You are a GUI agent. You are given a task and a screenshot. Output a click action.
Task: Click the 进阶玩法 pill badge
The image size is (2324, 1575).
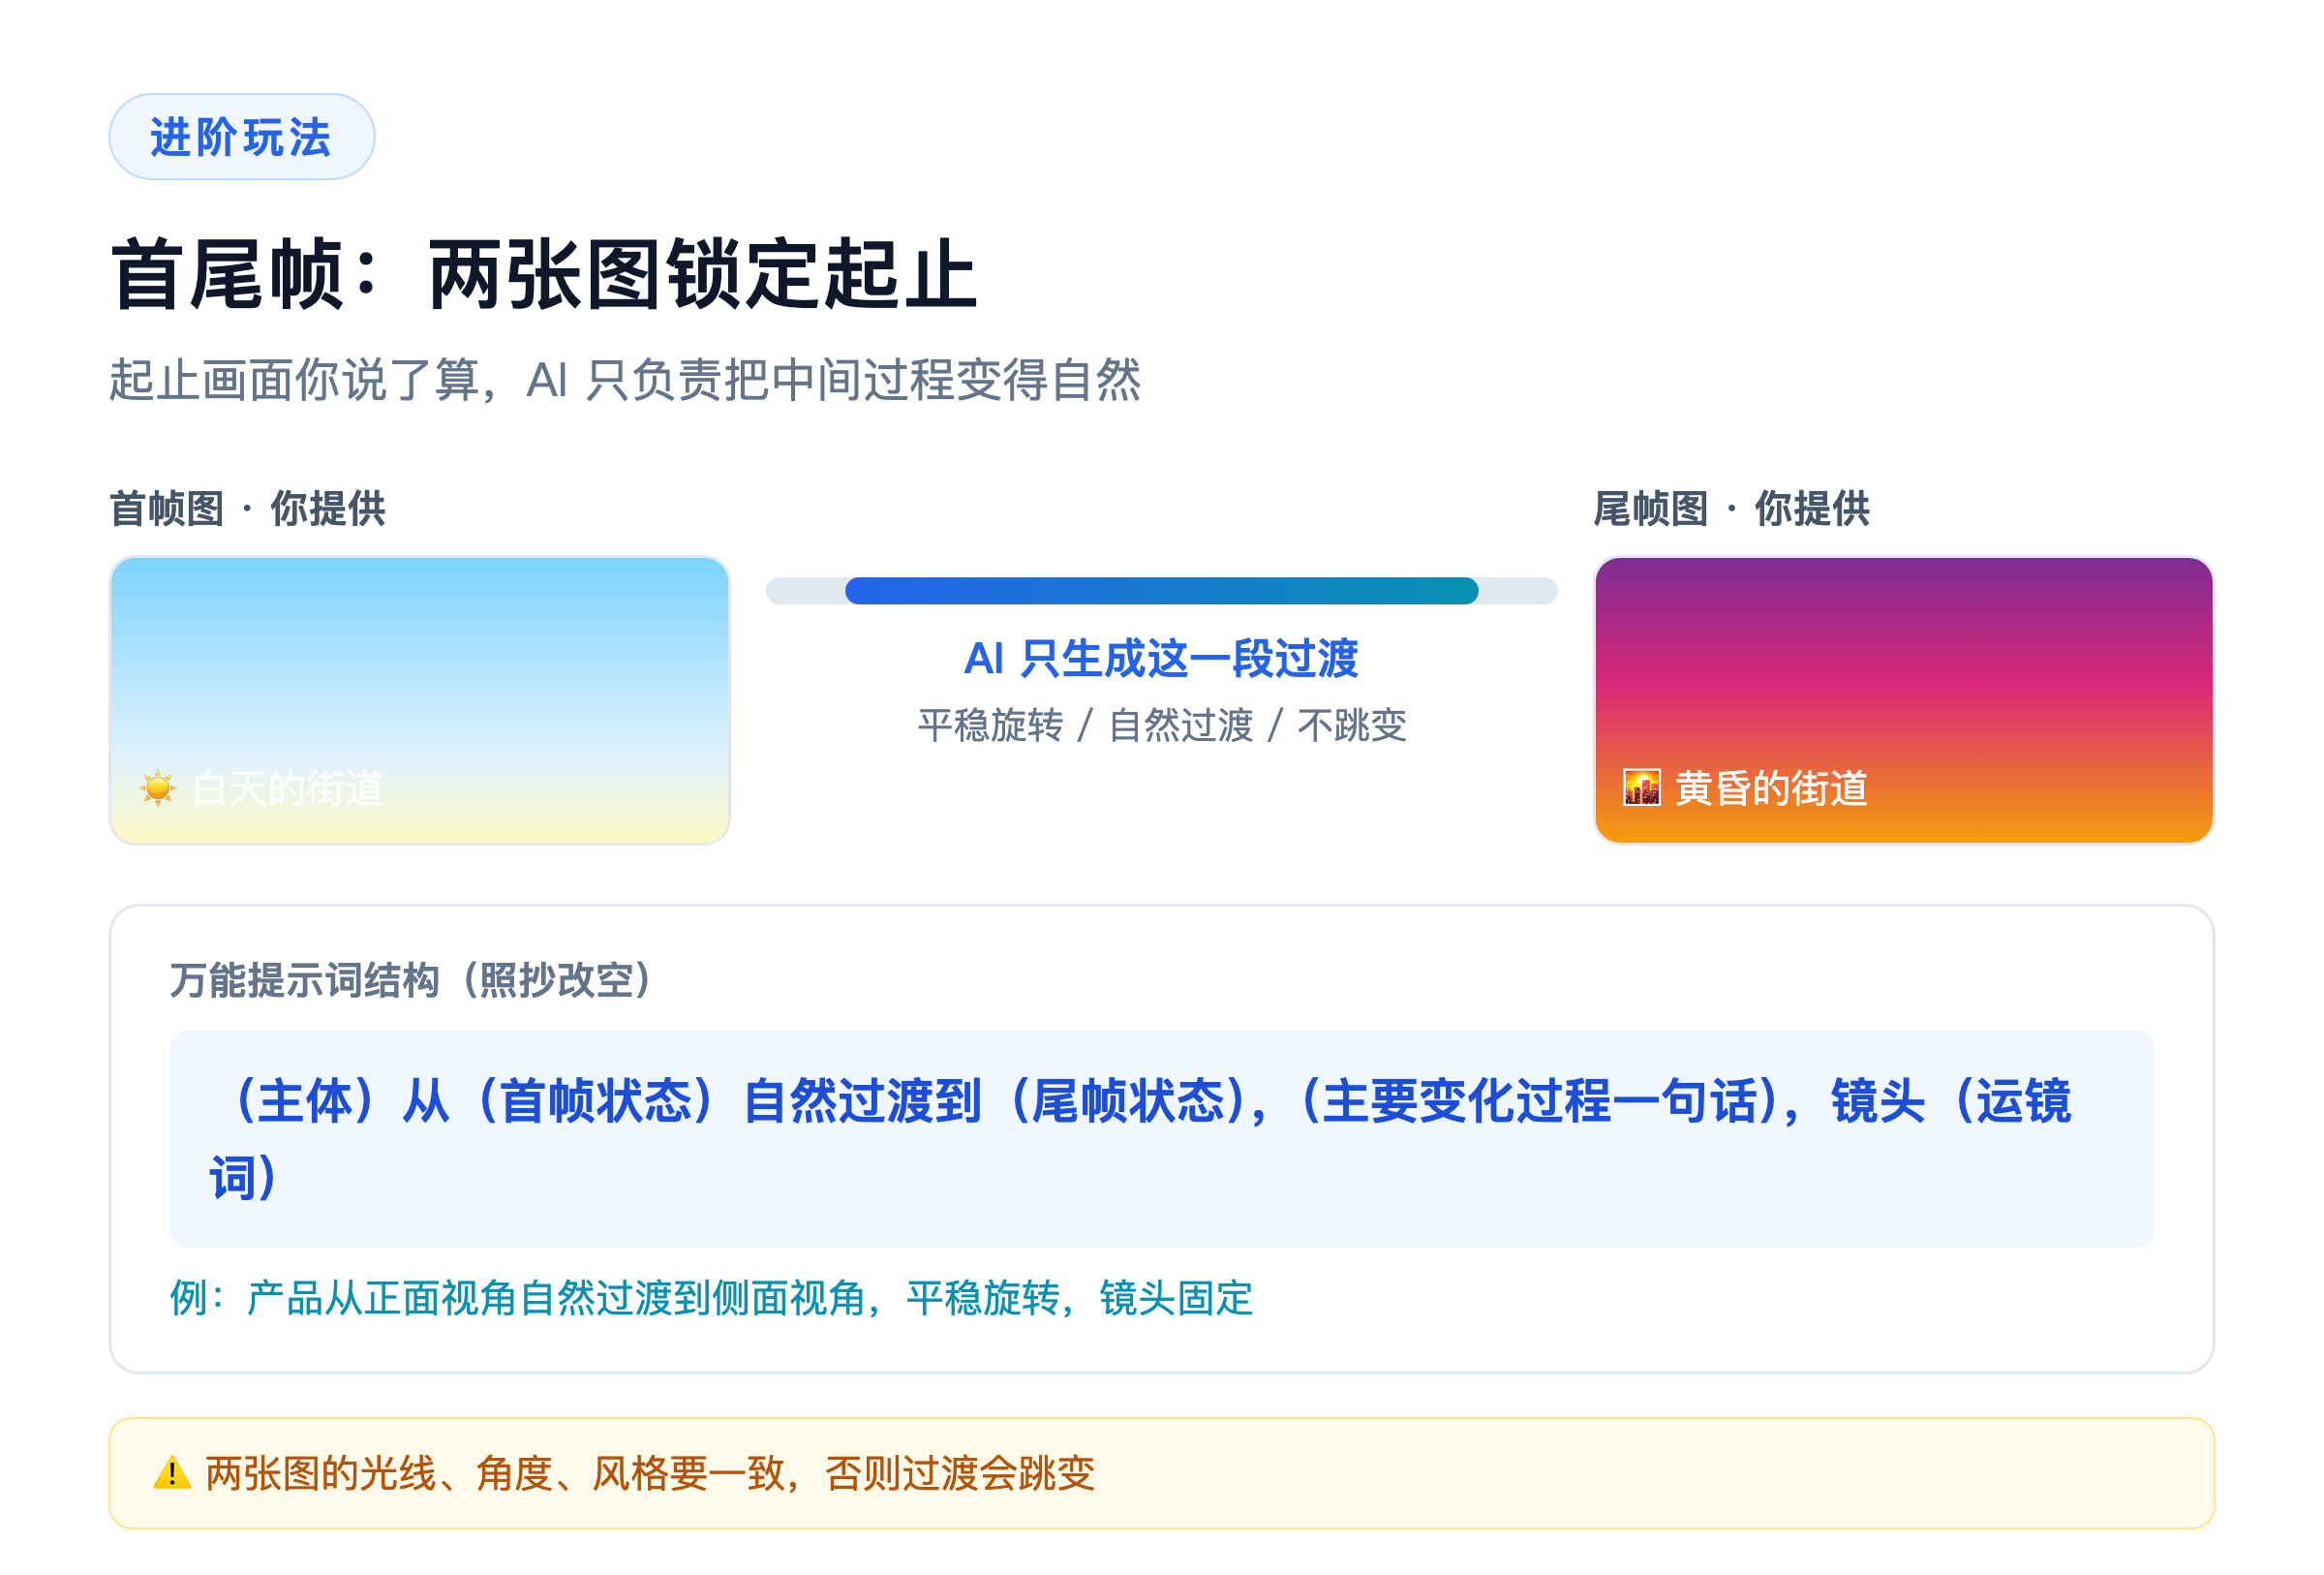pyautogui.click(x=241, y=137)
